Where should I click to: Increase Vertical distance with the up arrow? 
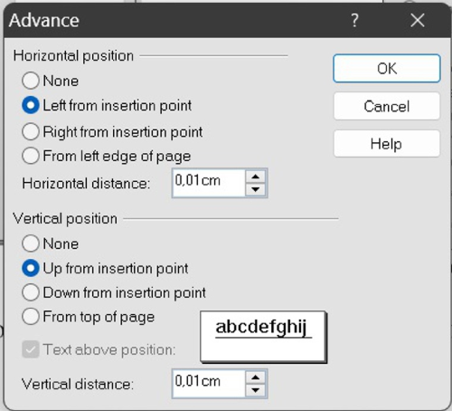tap(256, 378)
